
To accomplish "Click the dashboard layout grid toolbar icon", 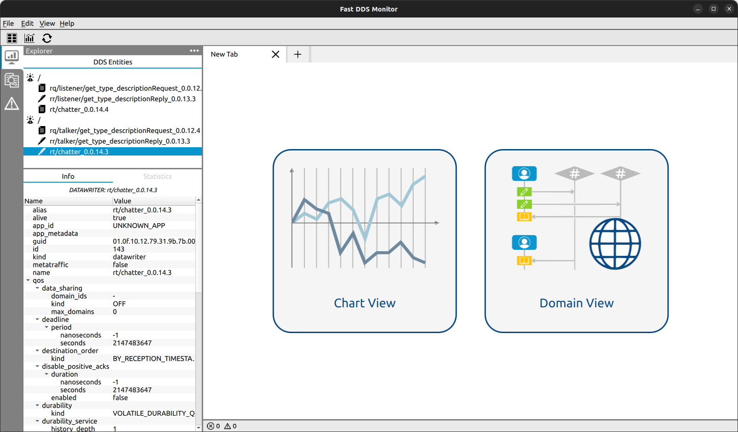I will point(12,38).
